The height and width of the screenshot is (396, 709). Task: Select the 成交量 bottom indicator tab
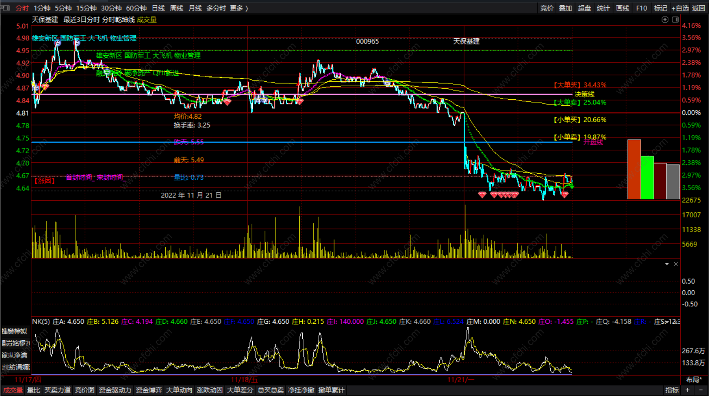tap(13, 390)
